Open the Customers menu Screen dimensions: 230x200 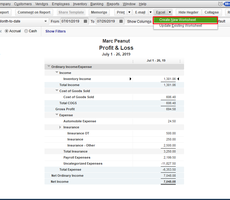23,4
